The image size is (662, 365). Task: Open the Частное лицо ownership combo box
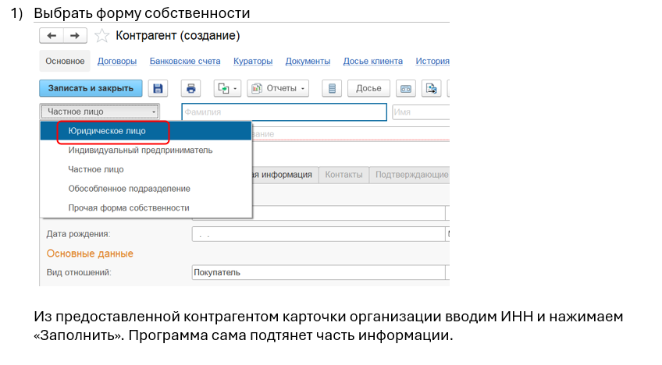[x=99, y=112]
